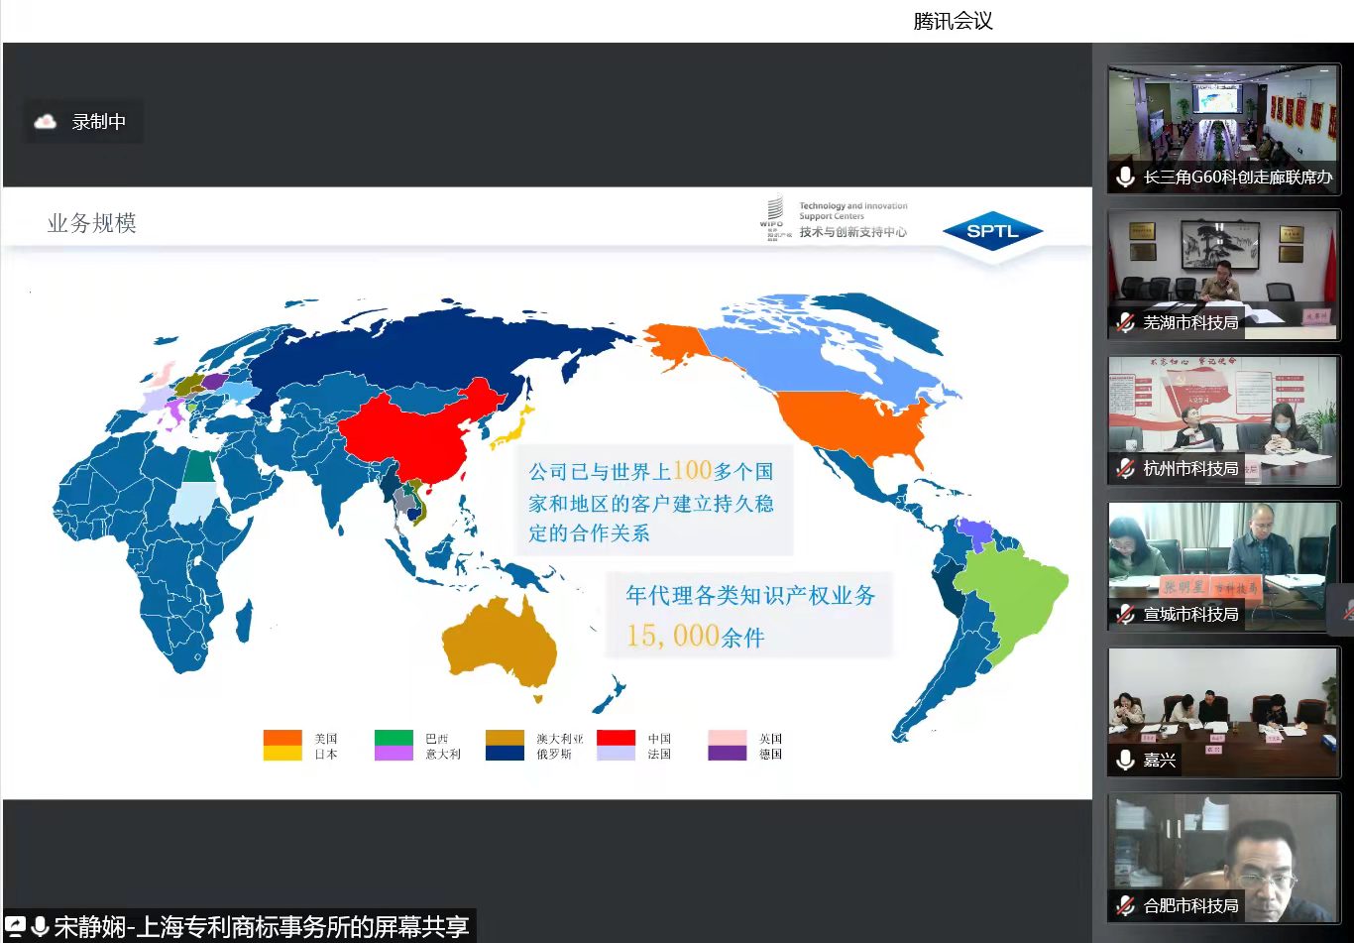
Task: Click the microphone icon for 嘉兴
Action: click(x=1125, y=760)
